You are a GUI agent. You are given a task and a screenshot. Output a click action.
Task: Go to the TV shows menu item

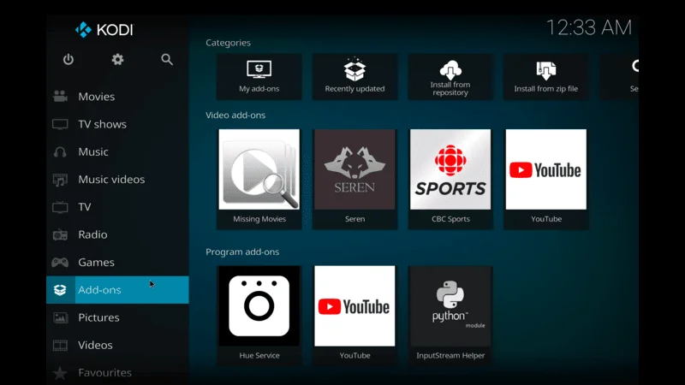117,124
